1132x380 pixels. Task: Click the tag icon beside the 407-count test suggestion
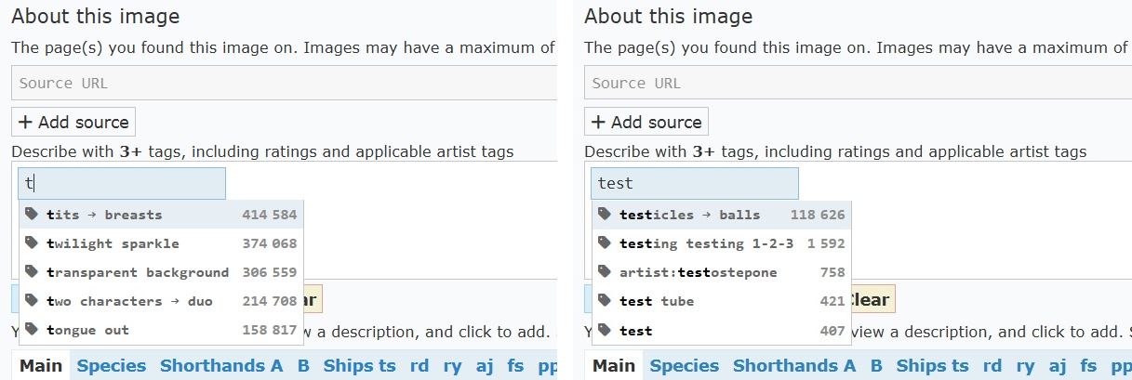click(605, 330)
